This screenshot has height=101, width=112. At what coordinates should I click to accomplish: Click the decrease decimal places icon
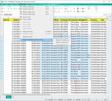71,11
